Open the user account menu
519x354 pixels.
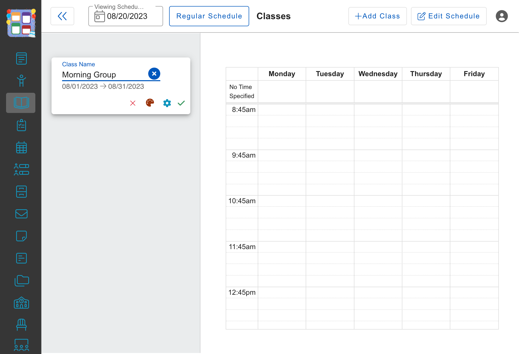[502, 16]
